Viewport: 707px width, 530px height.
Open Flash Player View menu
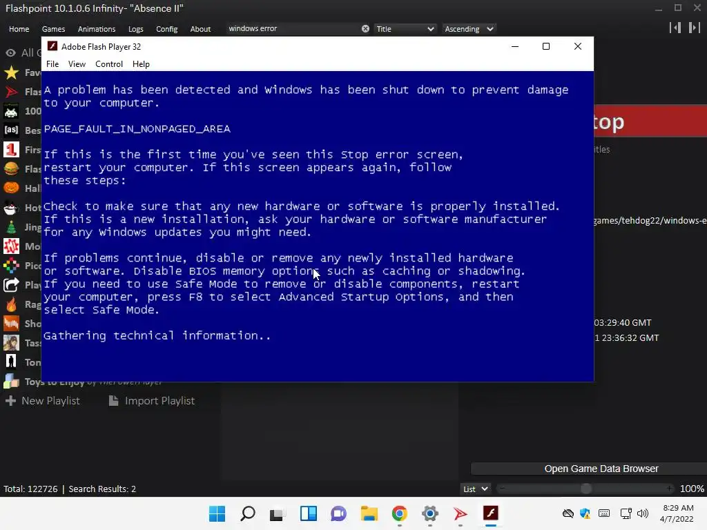click(x=77, y=64)
